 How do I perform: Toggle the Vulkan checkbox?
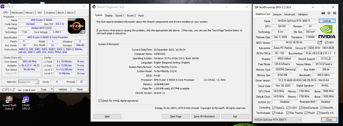274,113
